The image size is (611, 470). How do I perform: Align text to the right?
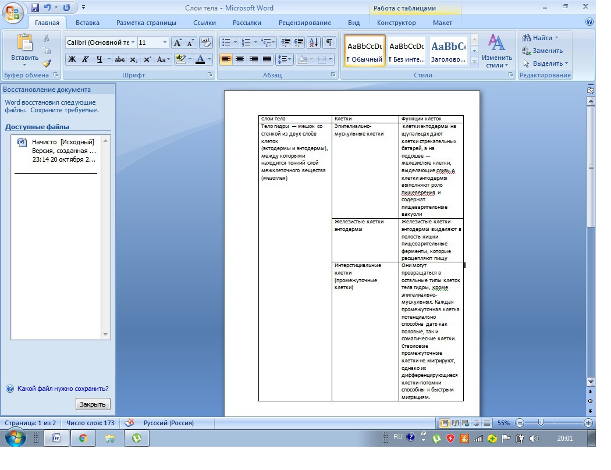tap(254, 59)
